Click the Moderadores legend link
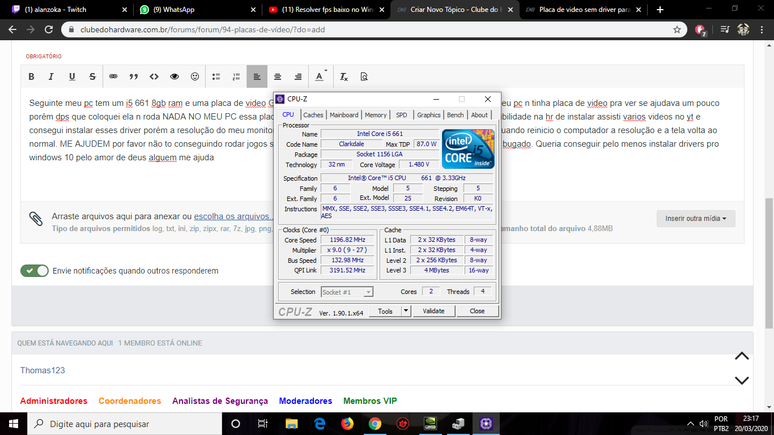The height and width of the screenshot is (435, 774). (x=305, y=401)
